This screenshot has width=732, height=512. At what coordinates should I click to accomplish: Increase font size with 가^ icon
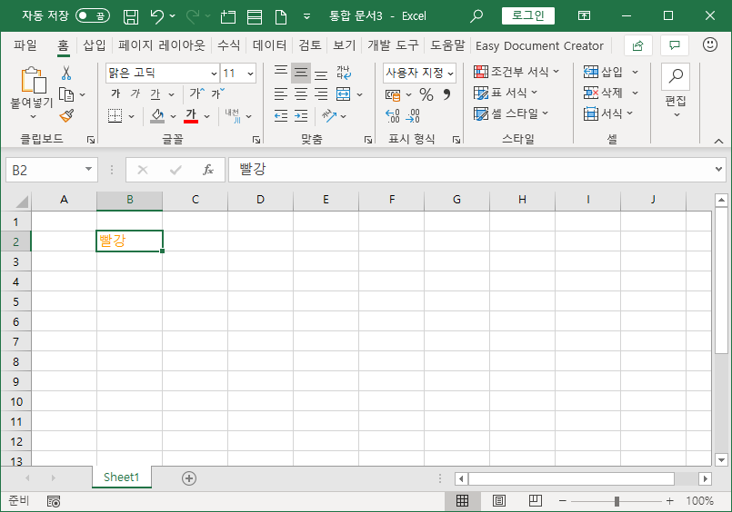196,94
